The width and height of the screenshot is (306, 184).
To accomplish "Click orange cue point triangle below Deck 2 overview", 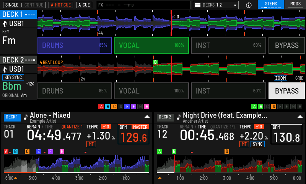I will pos(160,178).
